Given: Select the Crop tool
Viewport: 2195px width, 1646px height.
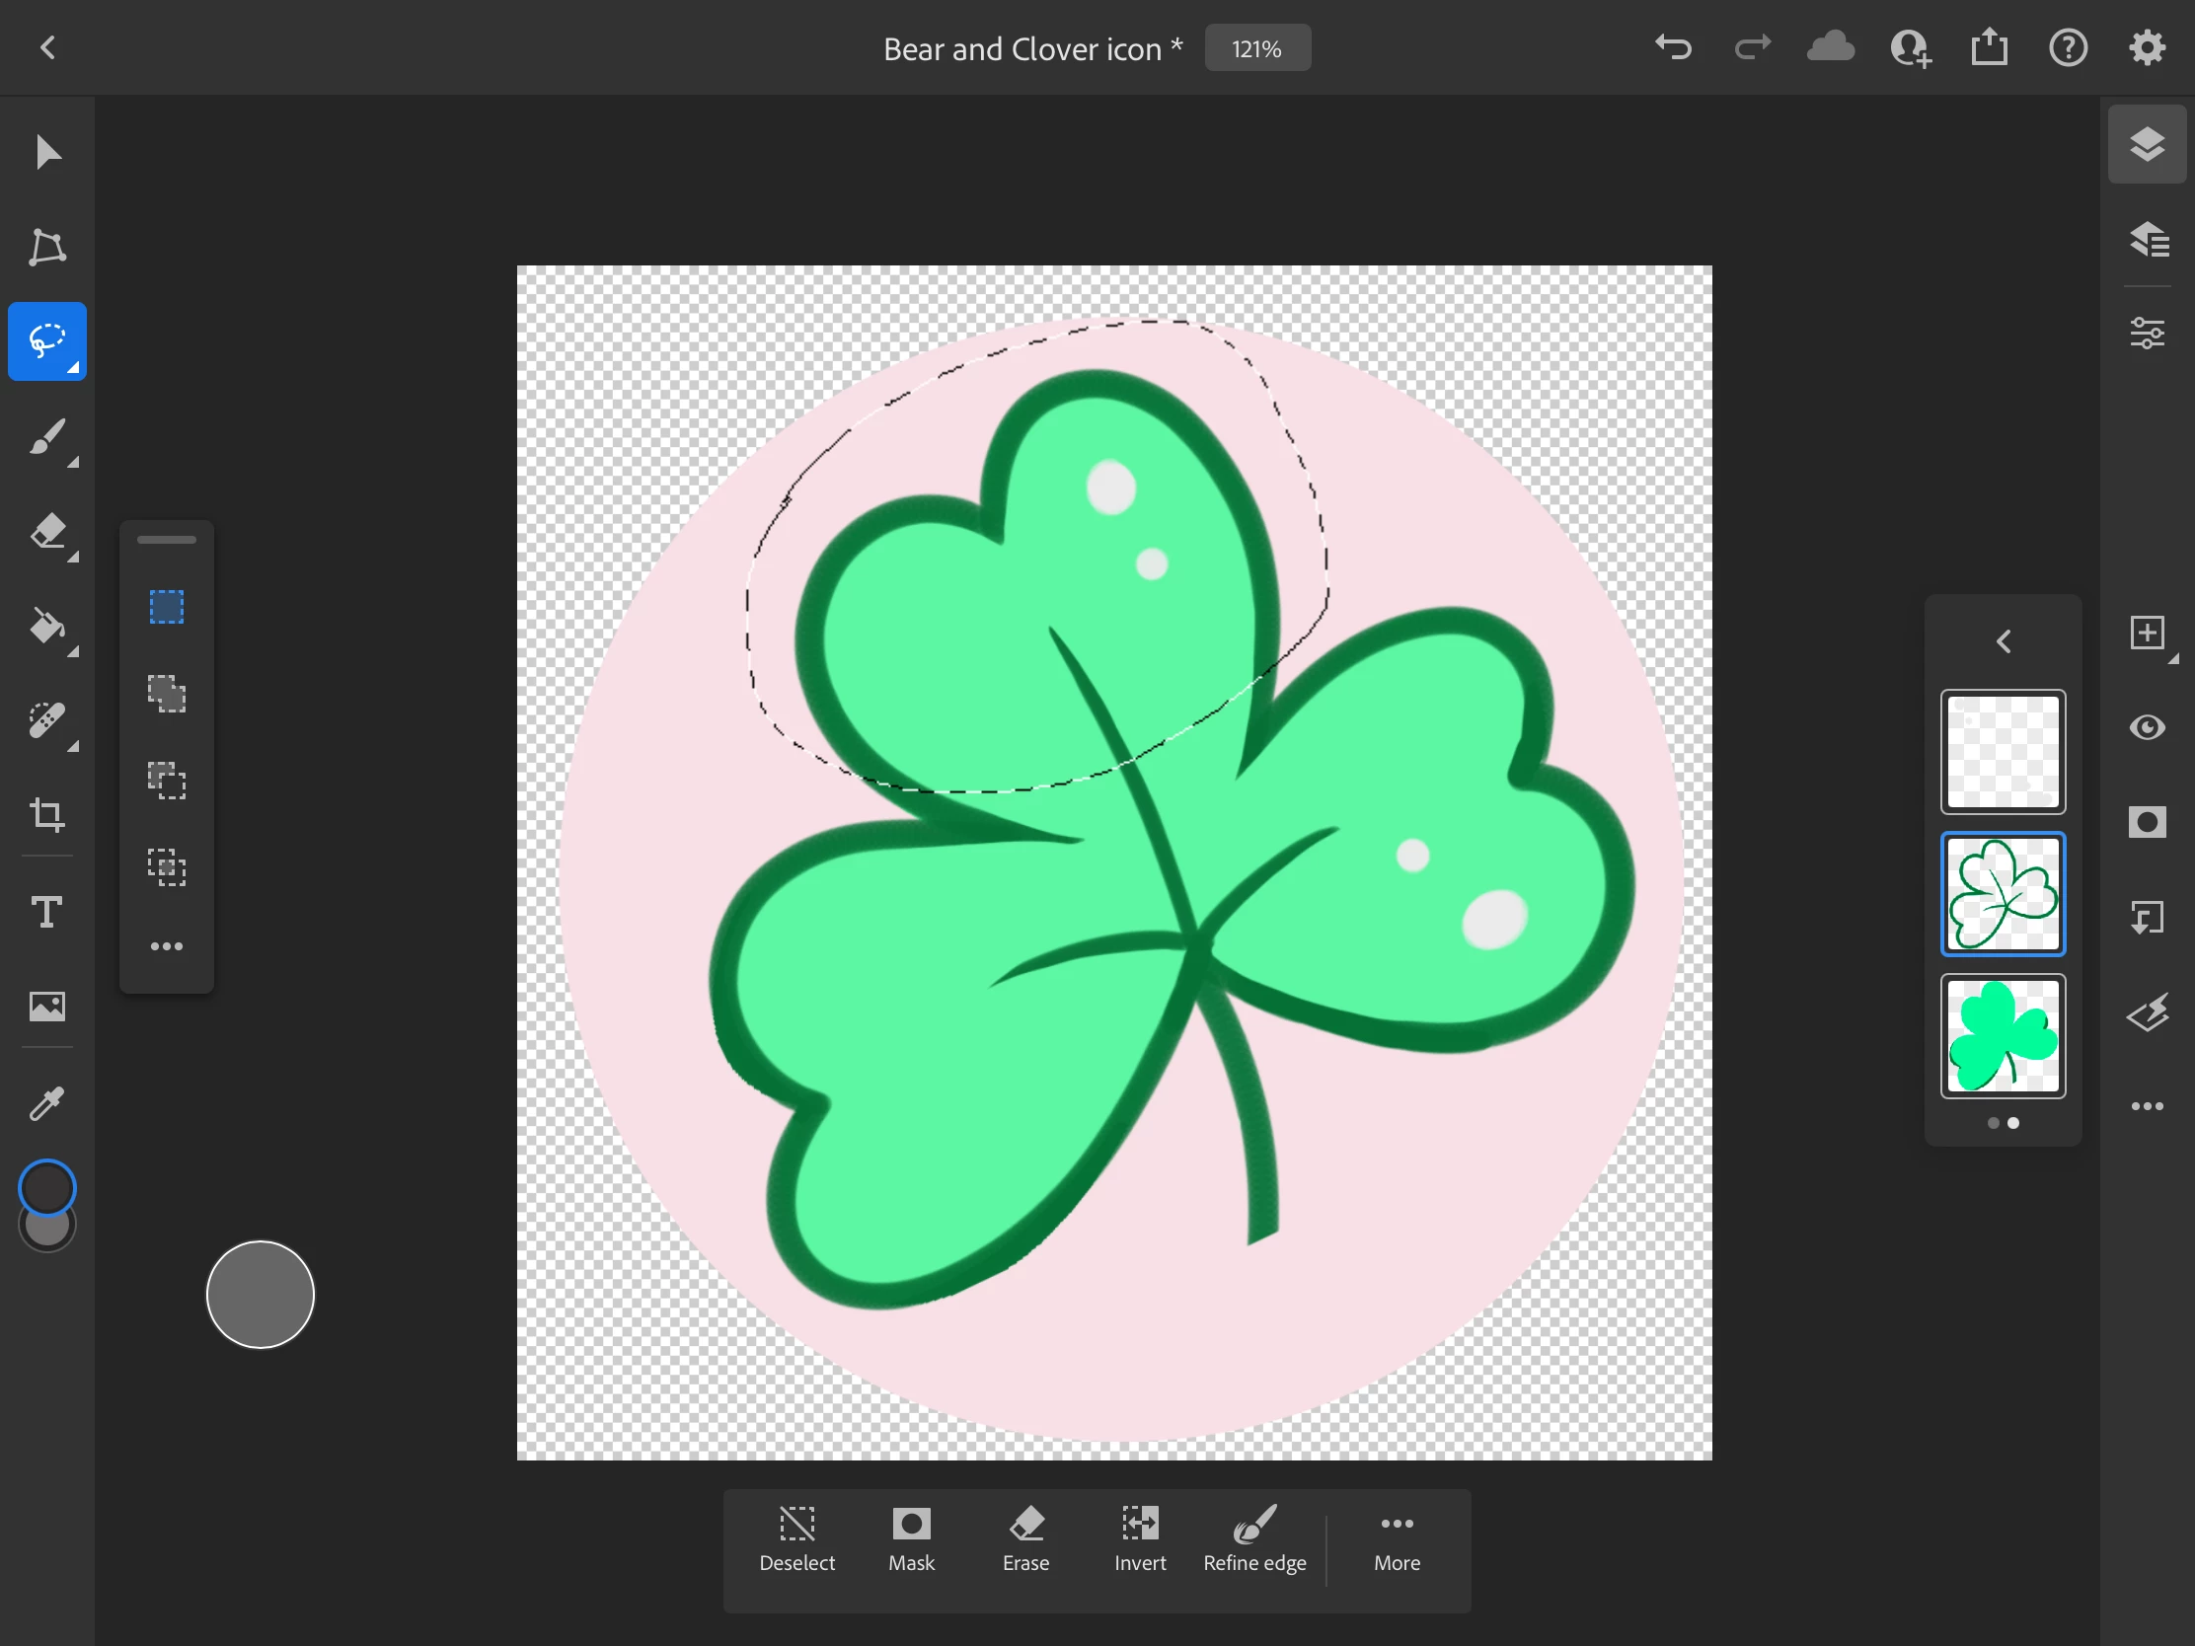Looking at the screenshot, I should 46,814.
